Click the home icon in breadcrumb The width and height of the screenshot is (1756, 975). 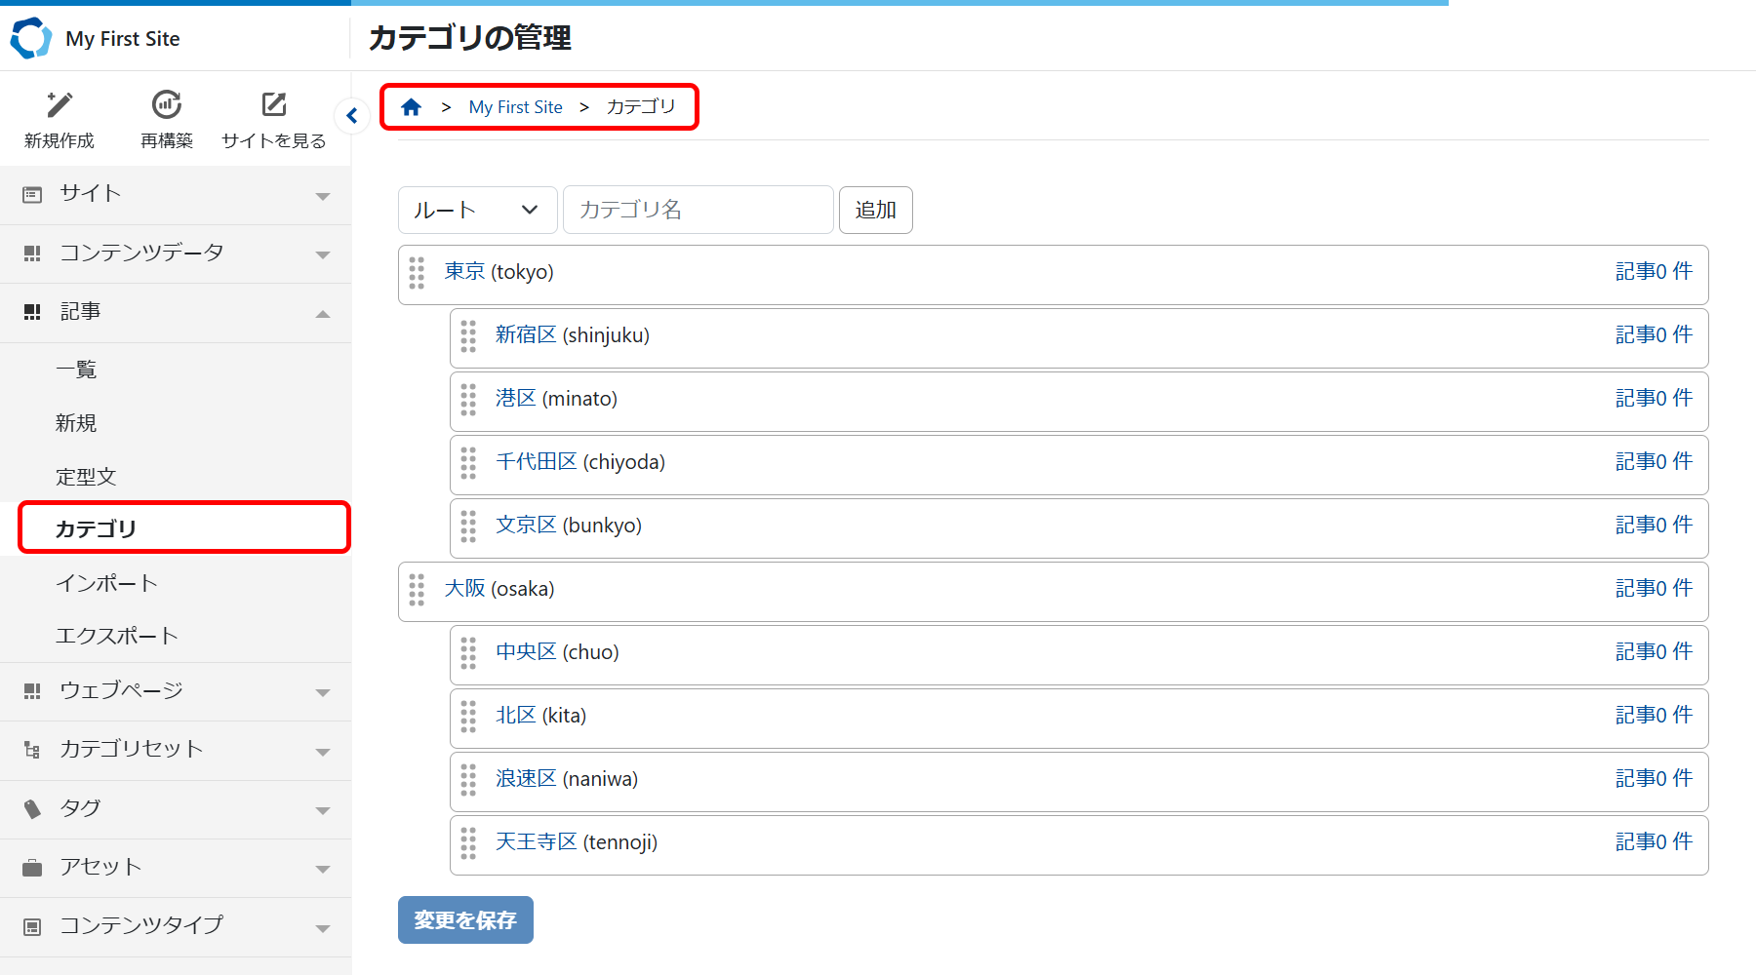pos(412,107)
